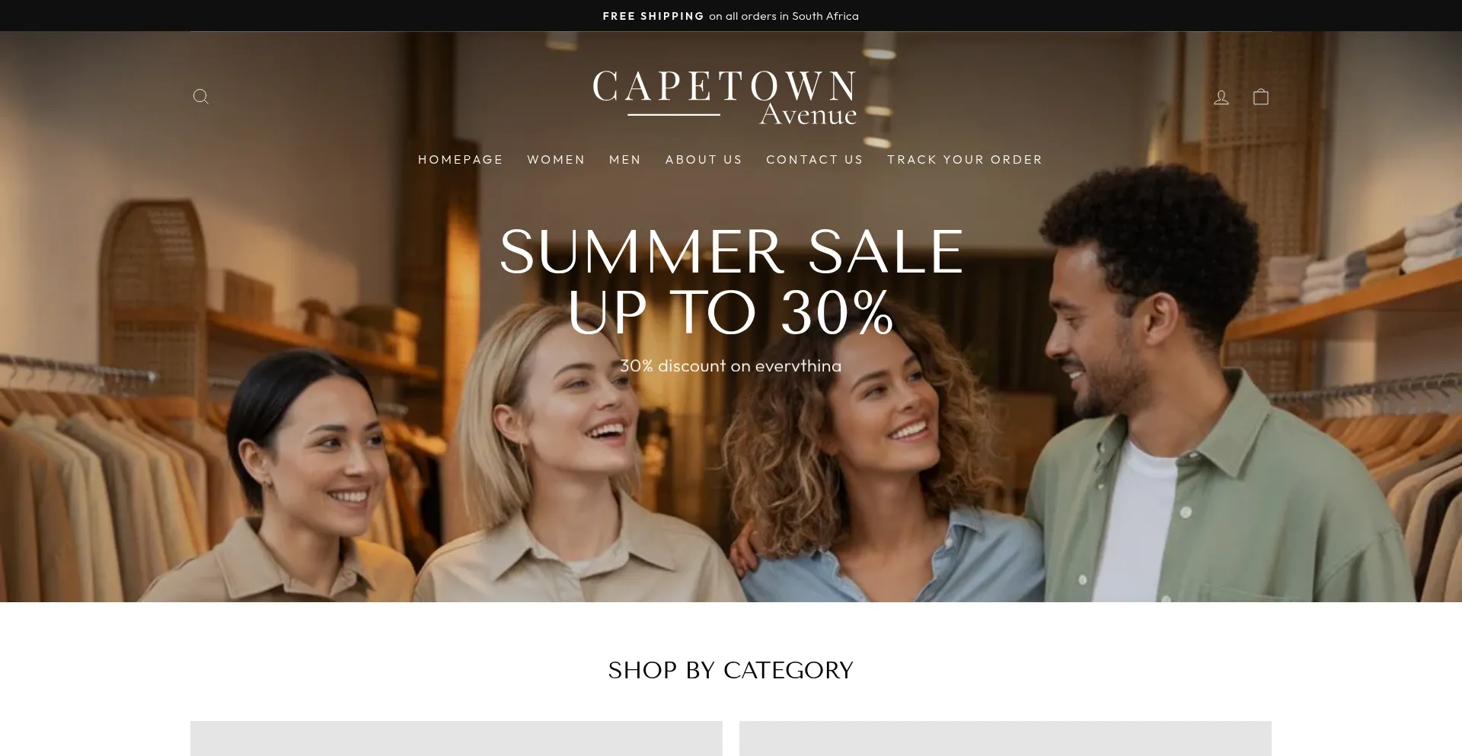Navigate to Contact Us
Screen dimensions: 1462x756
click(x=815, y=159)
